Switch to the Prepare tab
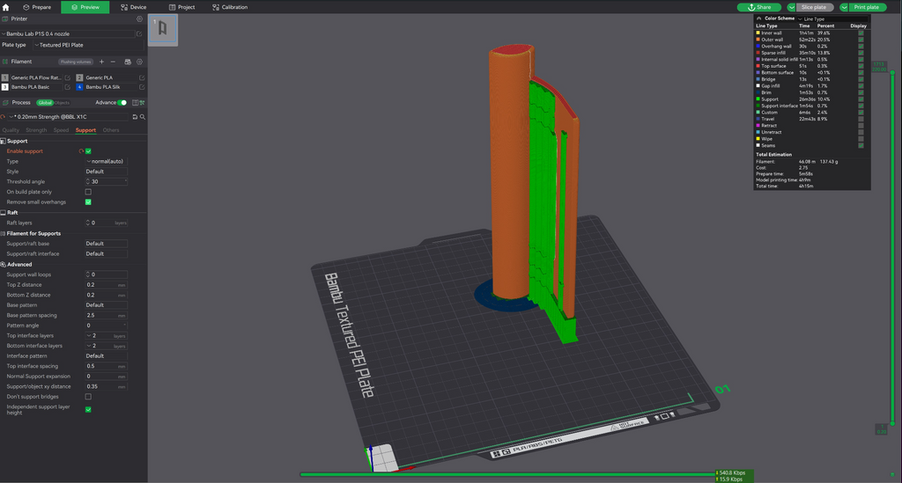 click(x=37, y=7)
